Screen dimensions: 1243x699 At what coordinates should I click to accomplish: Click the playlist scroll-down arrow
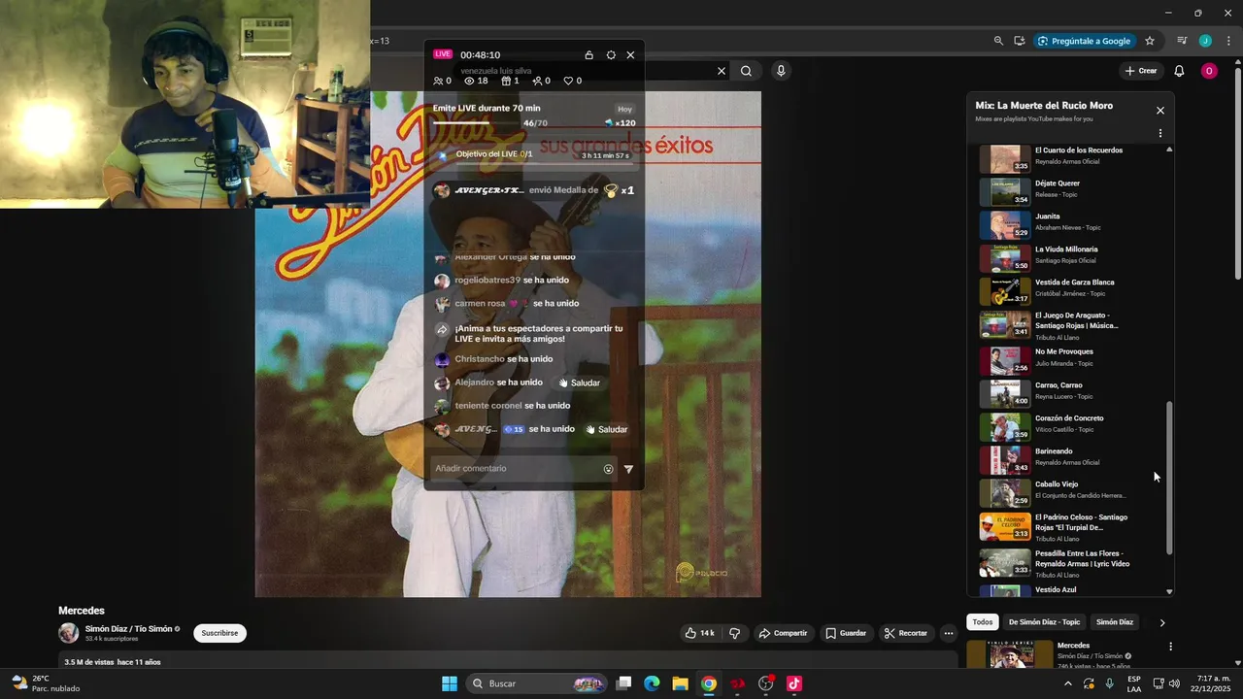coord(1169,591)
